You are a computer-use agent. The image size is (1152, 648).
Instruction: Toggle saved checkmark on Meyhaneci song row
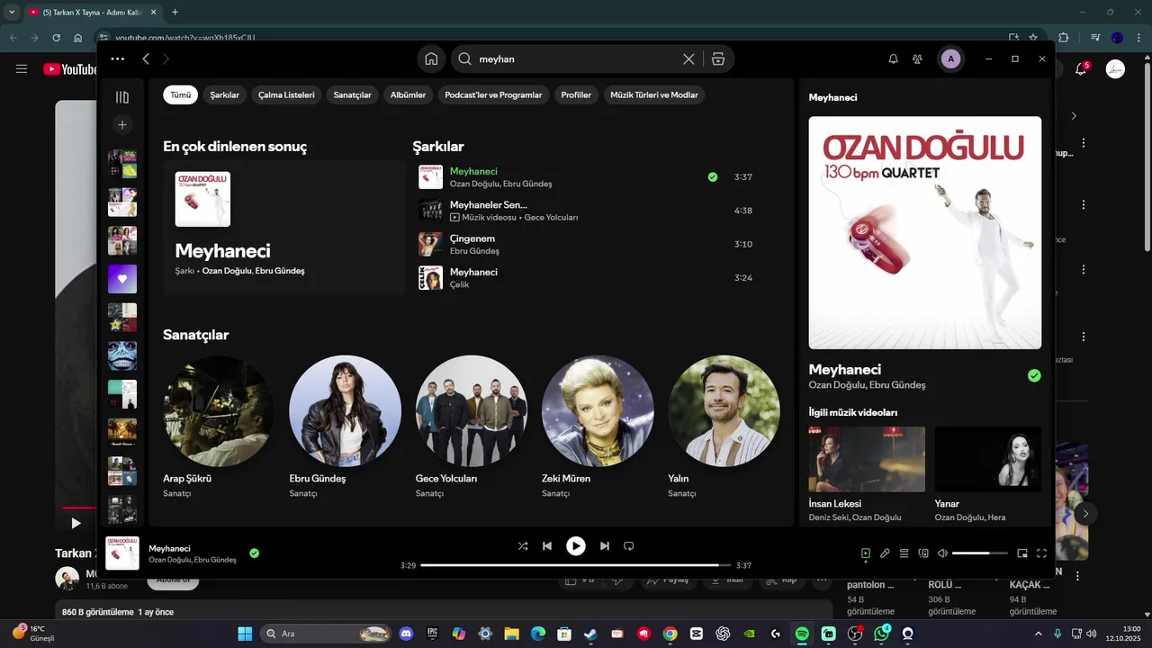click(x=713, y=177)
